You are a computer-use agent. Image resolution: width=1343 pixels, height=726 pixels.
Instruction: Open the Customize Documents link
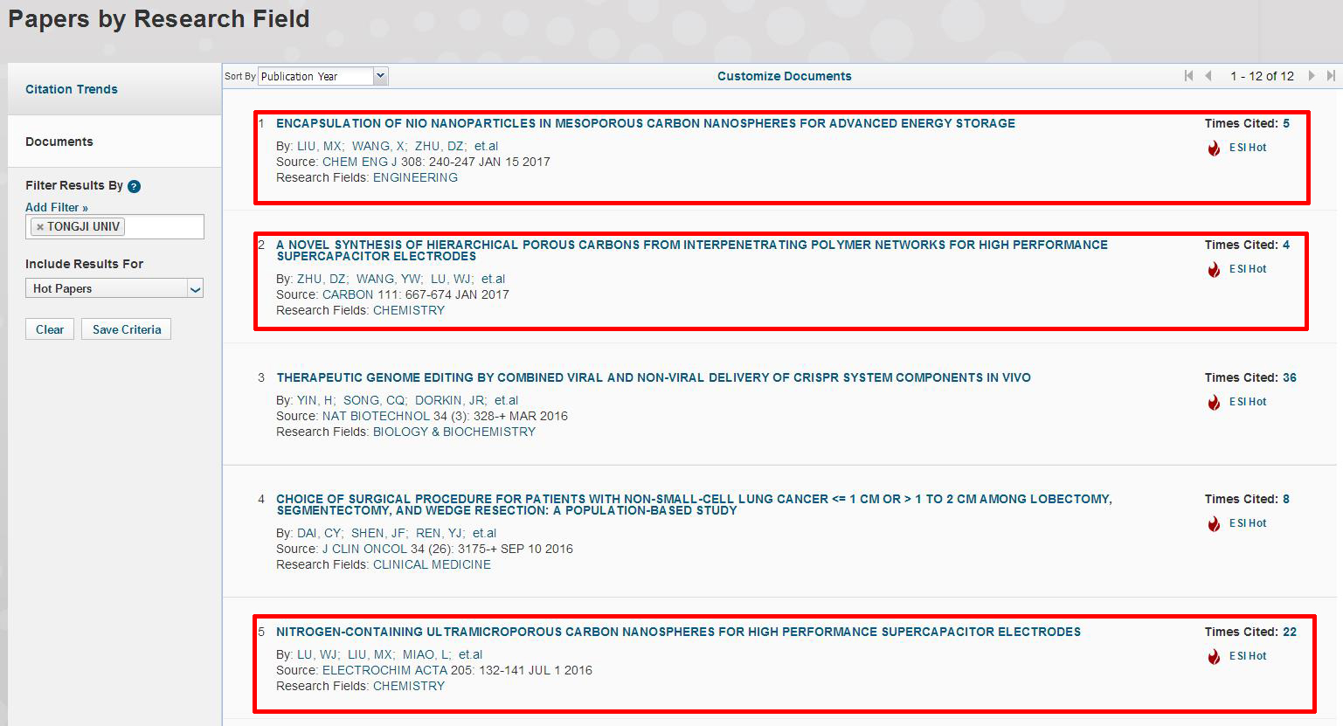(x=784, y=76)
